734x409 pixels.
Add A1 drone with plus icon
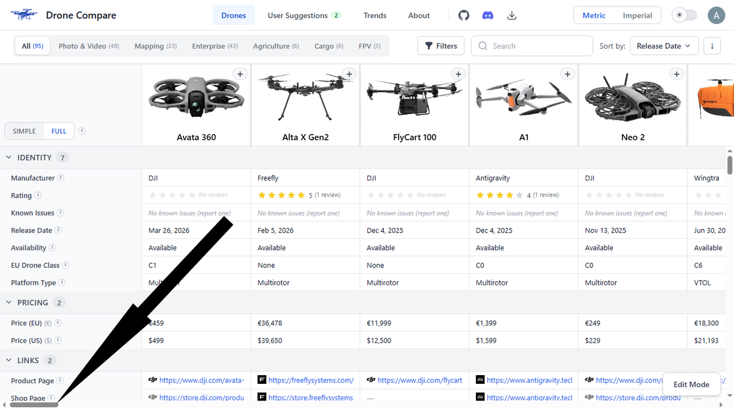pyautogui.click(x=567, y=74)
